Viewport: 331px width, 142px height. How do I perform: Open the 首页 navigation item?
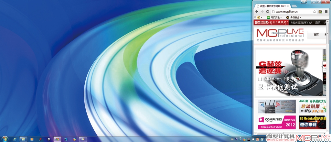(316, 35)
